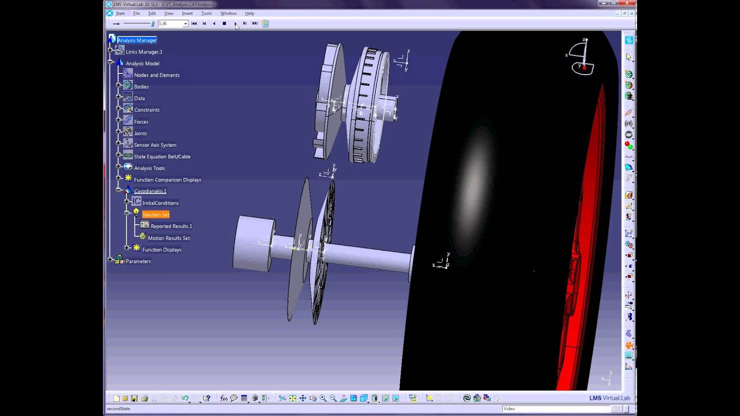Step forward one animation frame

(245, 24)
